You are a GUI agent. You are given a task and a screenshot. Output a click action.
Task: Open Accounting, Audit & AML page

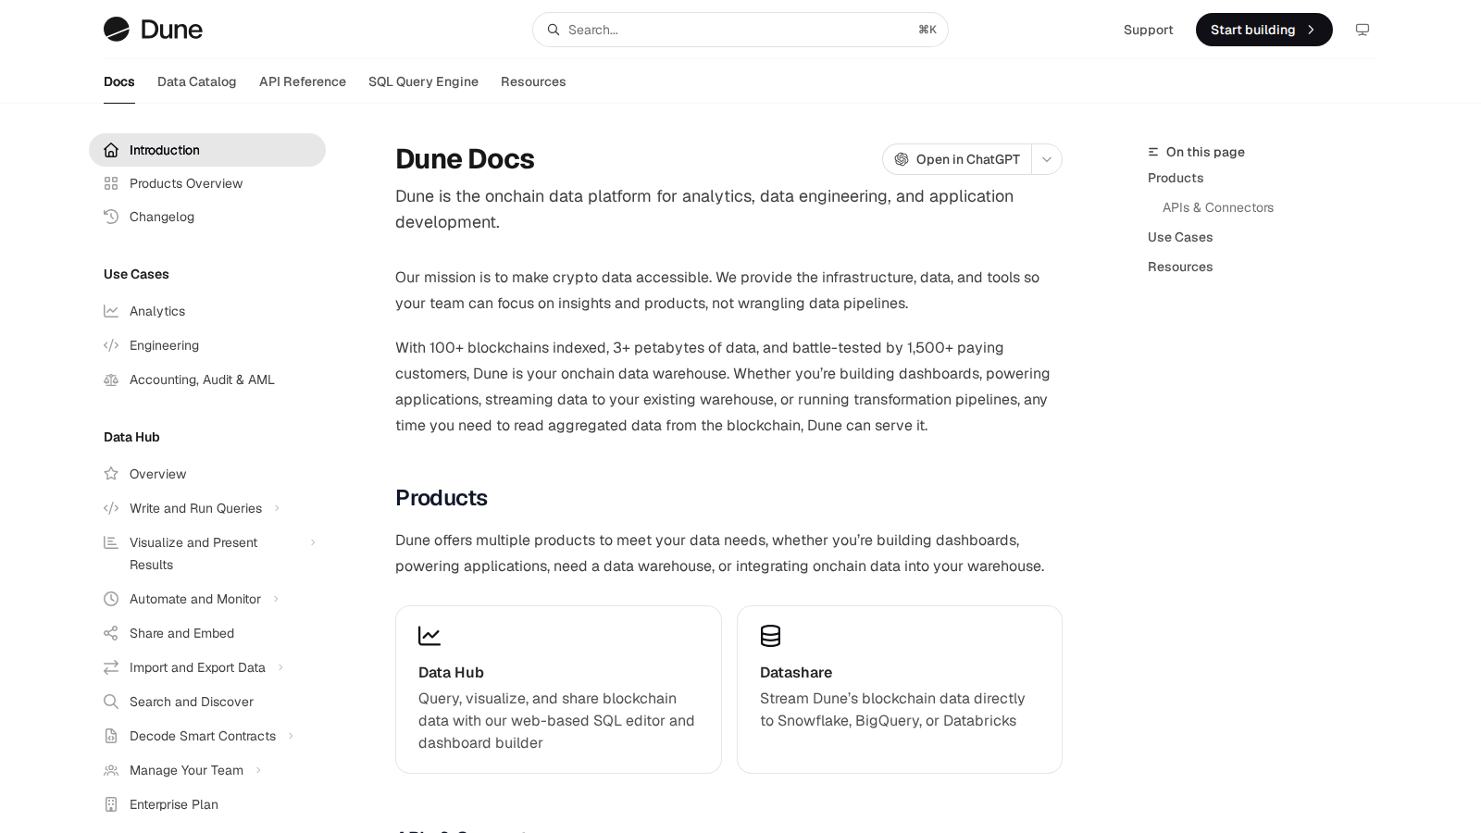[207, 379]
